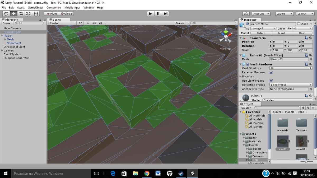Screen dimensions: 317x178
Task: Toggle scene lighting sun icon
Action: click(x=88, y=23)
